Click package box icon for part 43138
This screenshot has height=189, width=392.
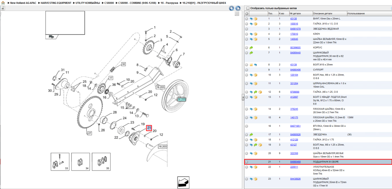(x=256, y=19)
